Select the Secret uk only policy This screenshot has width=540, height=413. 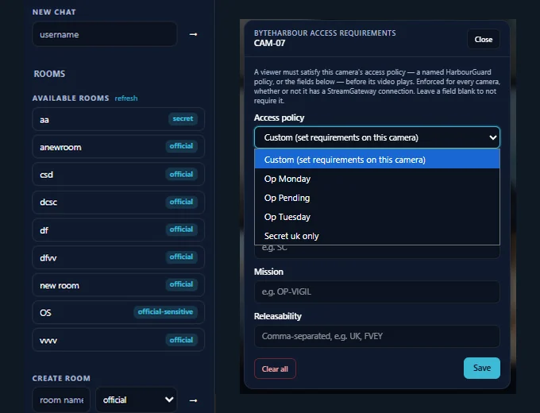[376, 236]
